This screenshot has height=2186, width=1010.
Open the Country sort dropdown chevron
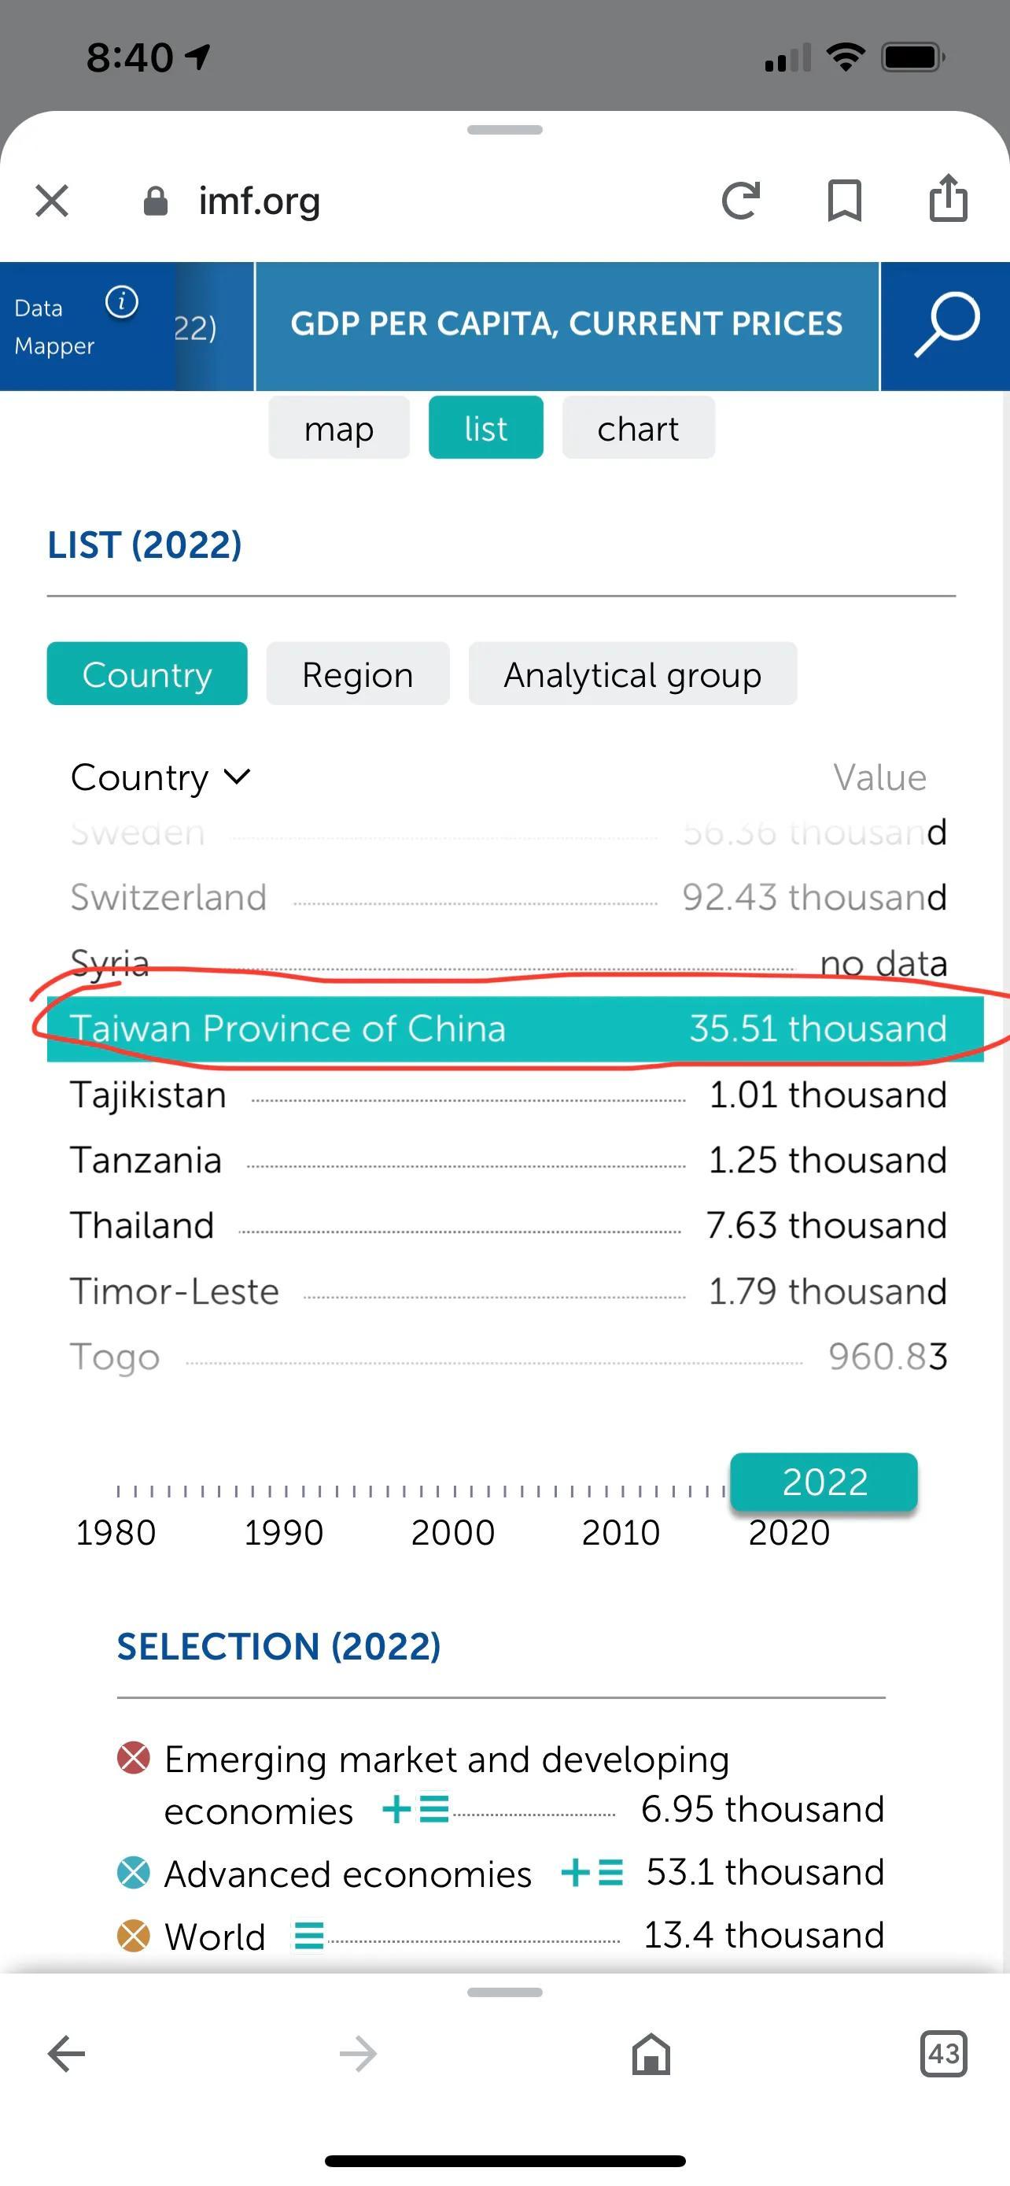coord(237,777)
